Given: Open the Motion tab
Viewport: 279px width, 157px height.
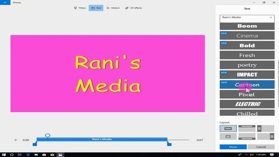Looking at the screenshot, I should 113,8.
